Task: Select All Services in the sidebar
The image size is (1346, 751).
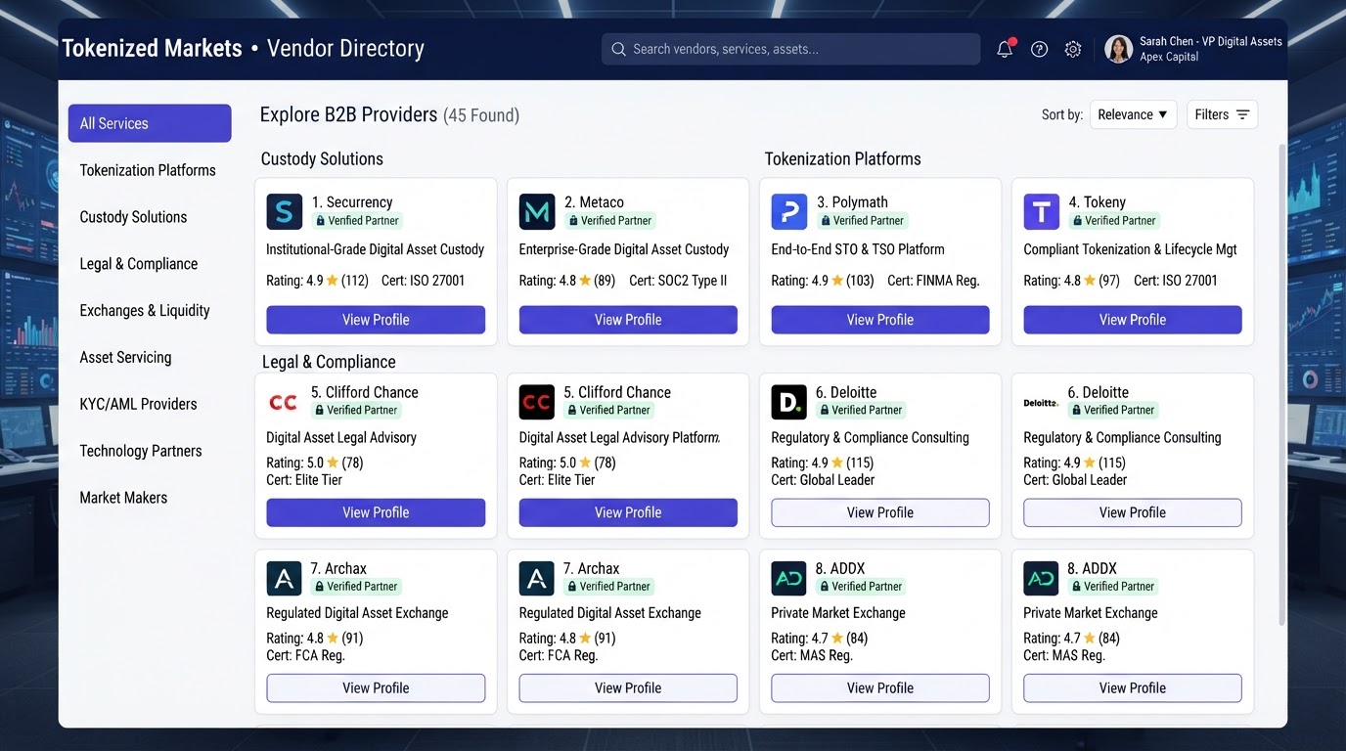Action: 150,123
